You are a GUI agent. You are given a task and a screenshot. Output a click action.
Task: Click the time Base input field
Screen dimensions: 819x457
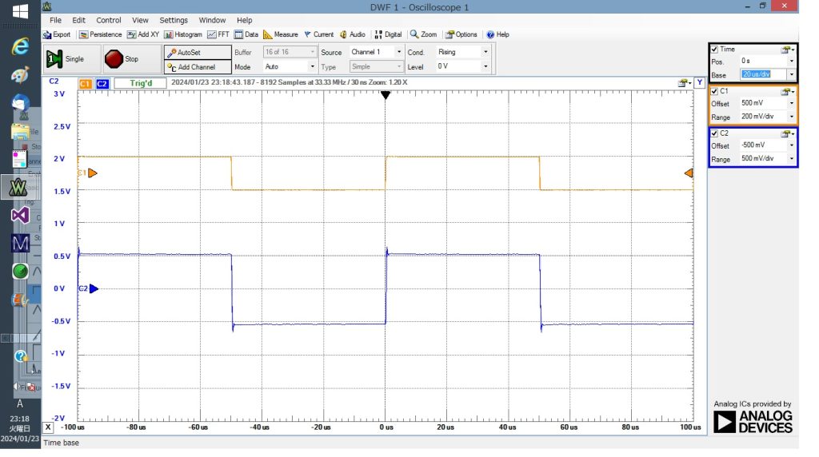763,74
